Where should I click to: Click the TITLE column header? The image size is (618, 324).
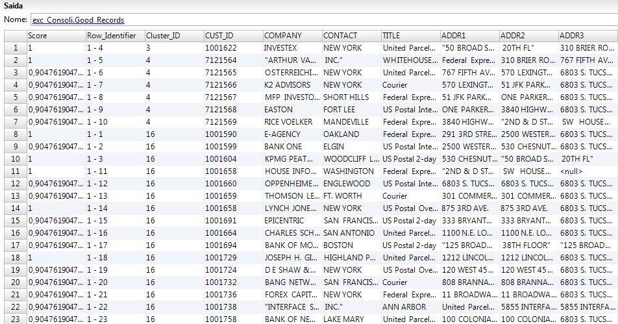tap(411, 36)
